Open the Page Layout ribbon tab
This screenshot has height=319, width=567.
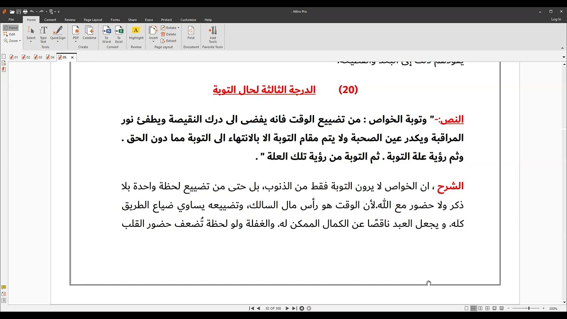point(93,19)
